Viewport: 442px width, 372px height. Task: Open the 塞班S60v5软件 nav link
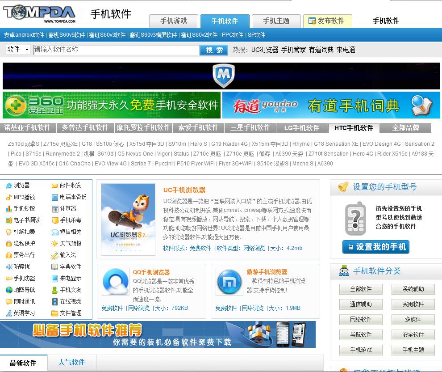pos(67,35)
